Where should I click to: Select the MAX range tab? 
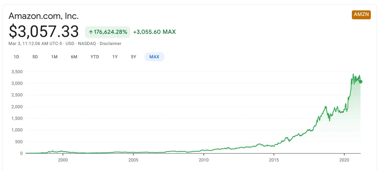154,57
